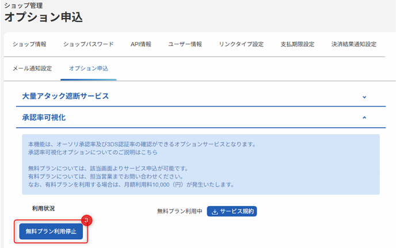397x248 pixels.
Task: Click the オプション申込 page title
Action: (x=43, y=17)
